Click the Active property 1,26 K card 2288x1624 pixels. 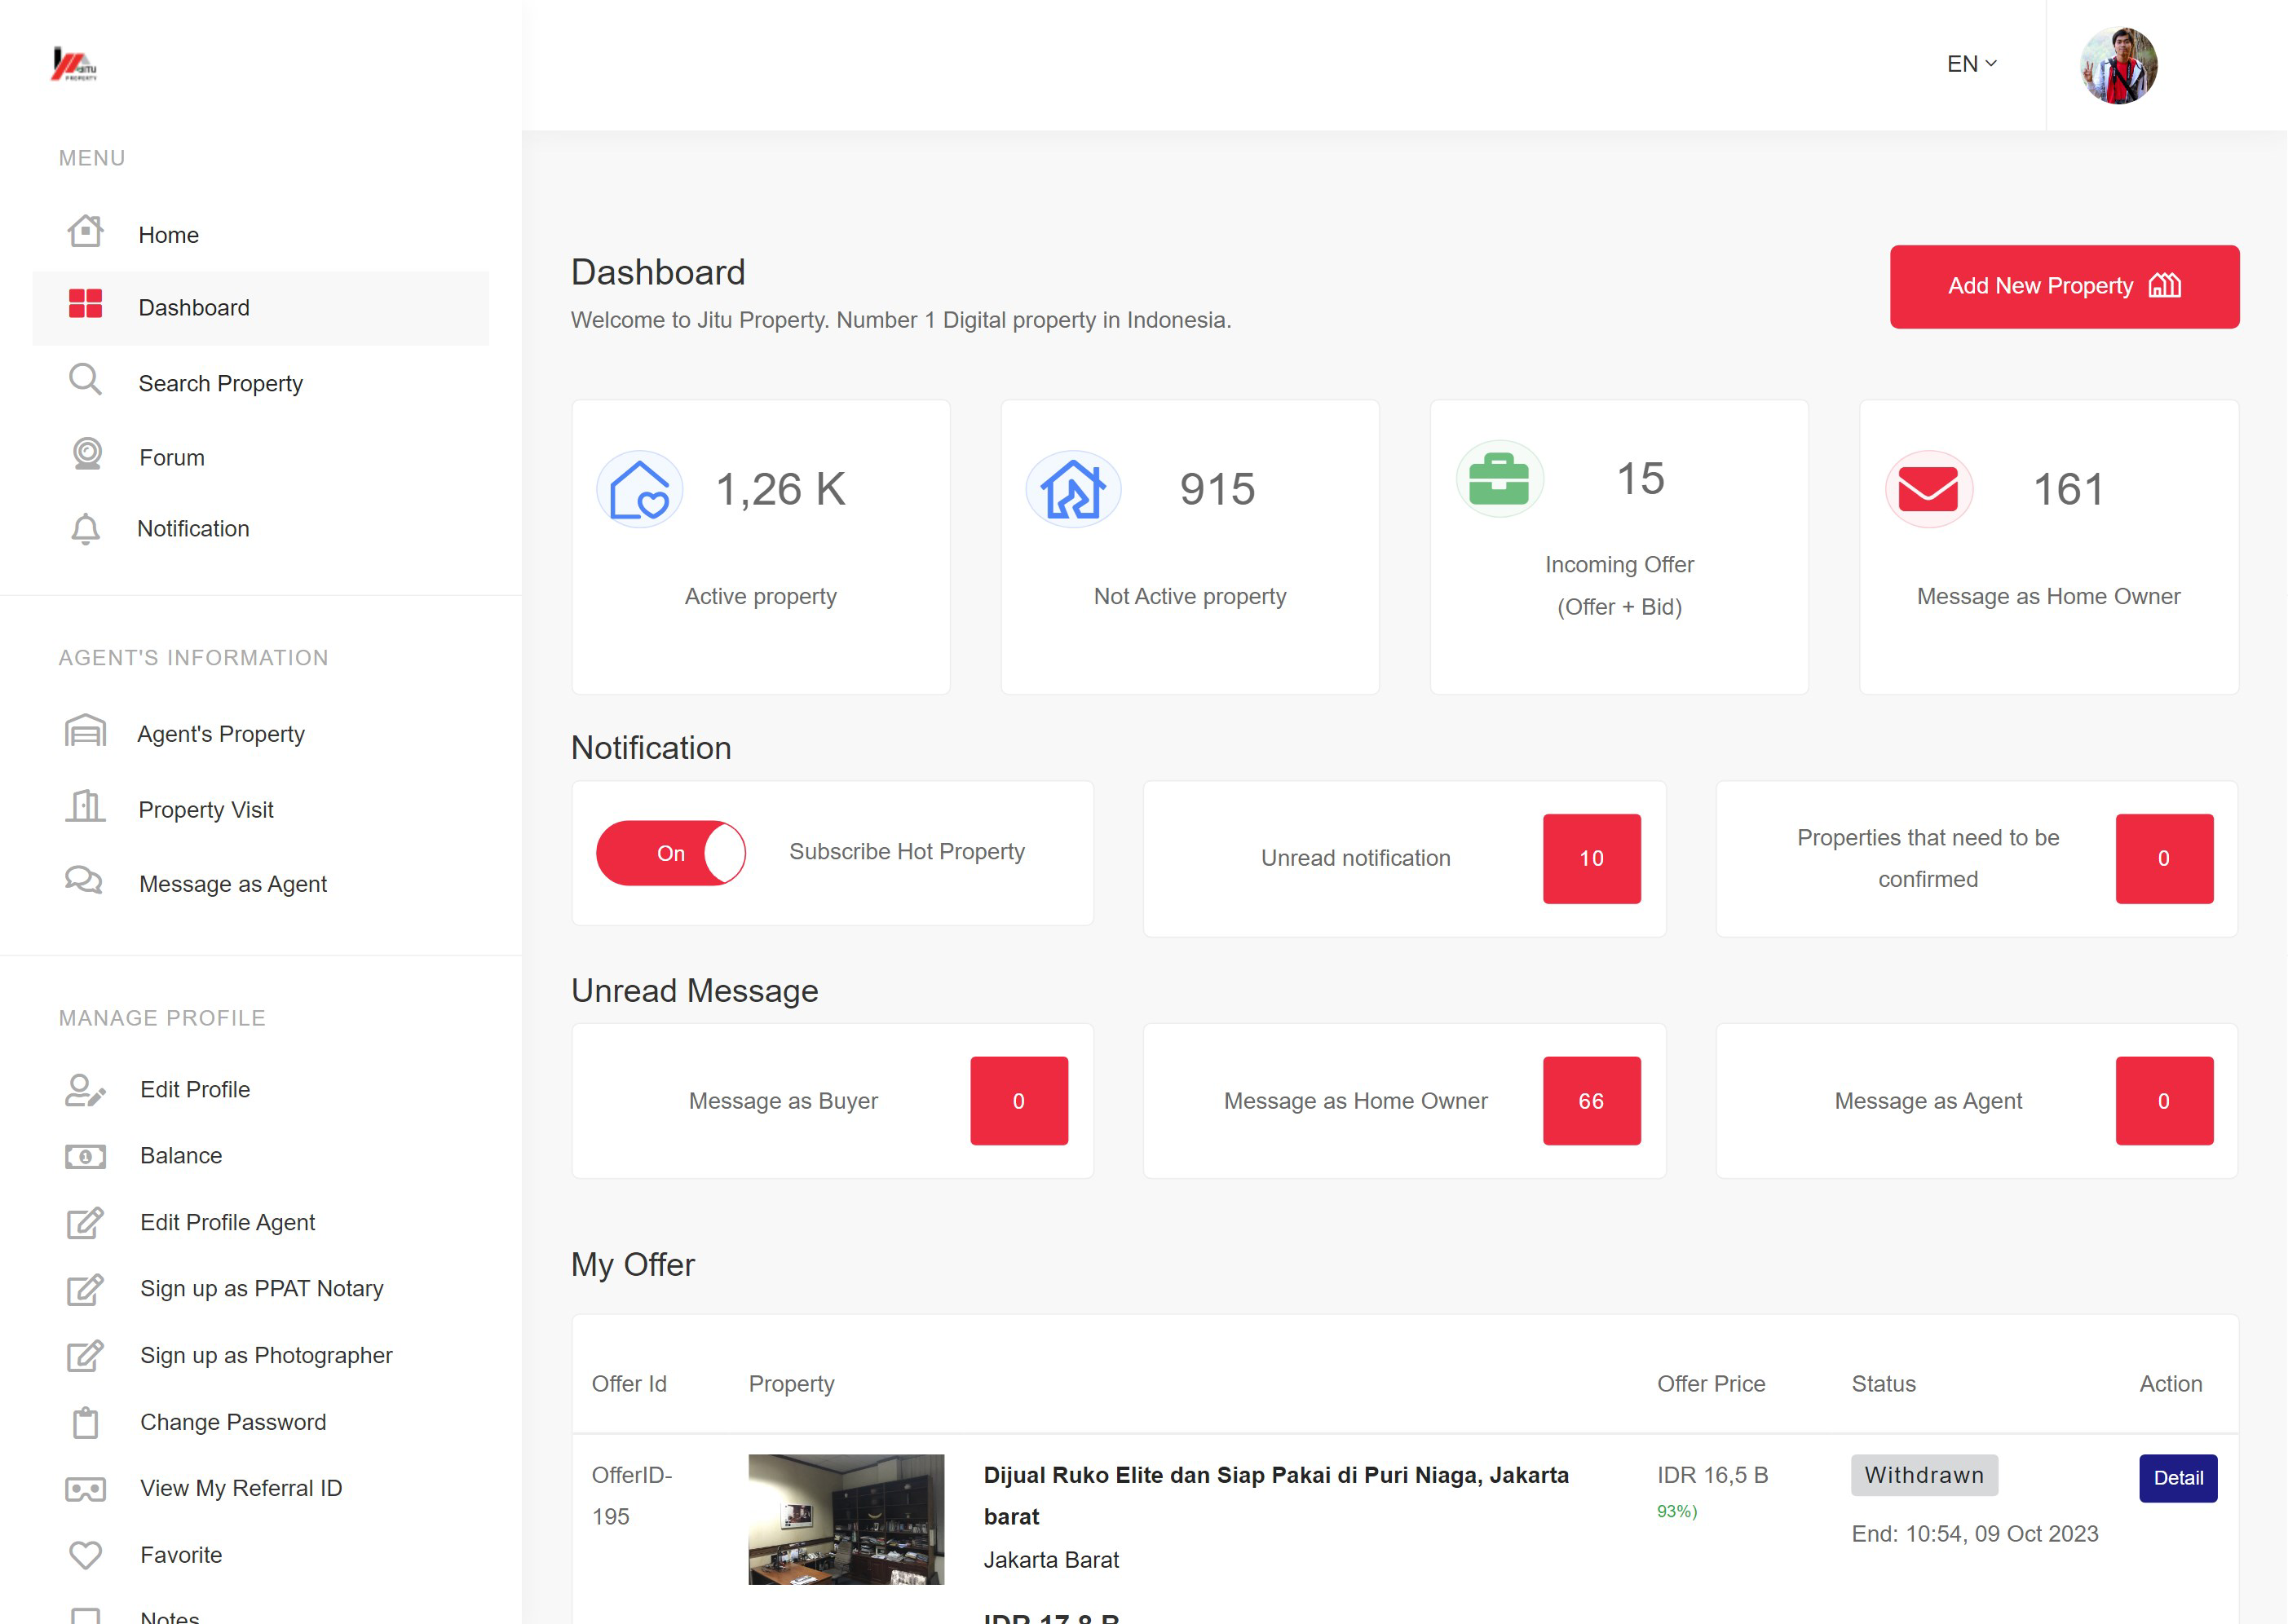[761, 547]
